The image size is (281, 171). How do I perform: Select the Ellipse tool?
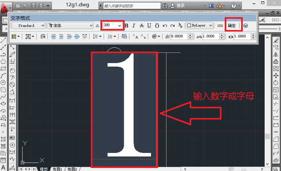(x=3, y=104)
